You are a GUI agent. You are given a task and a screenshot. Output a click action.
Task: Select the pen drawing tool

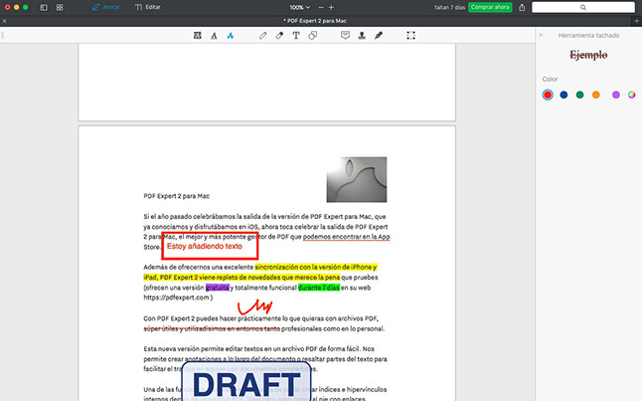click(x=262, y=35)
